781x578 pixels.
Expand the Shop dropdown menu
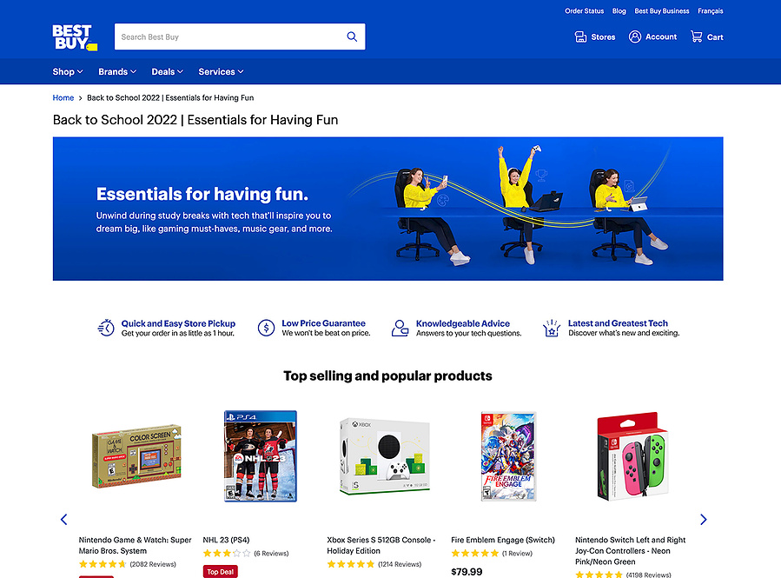68,72
